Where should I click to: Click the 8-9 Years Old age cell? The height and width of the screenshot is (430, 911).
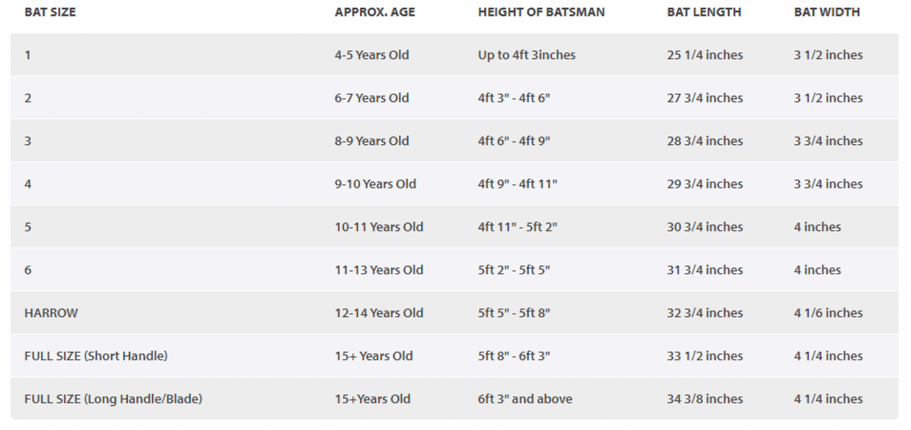(x=372, y=141)
